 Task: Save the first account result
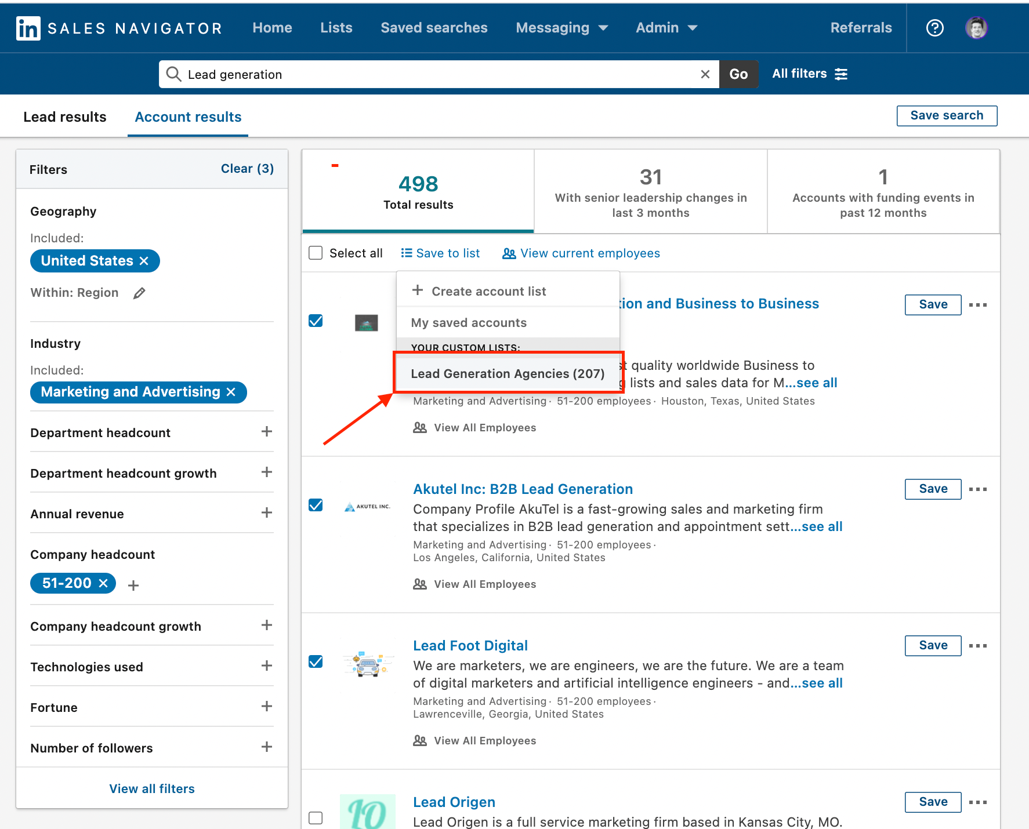(x=933, y=305)
